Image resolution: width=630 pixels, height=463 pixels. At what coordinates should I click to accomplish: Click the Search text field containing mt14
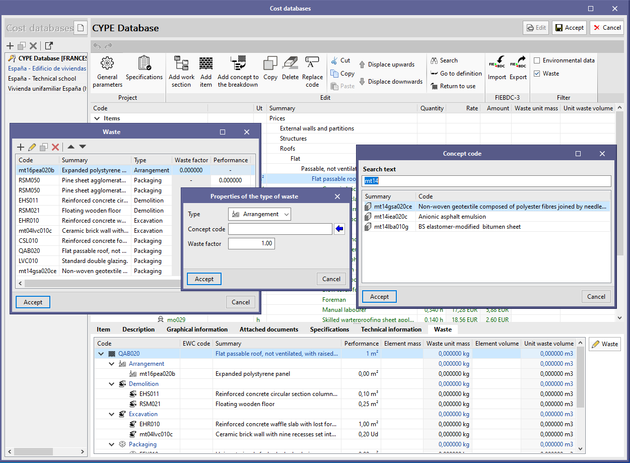[x=486, y=181]
